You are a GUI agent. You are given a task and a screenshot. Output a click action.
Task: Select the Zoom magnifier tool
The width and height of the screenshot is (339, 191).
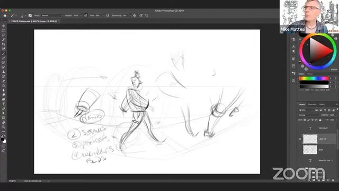[x=4, y=127]
